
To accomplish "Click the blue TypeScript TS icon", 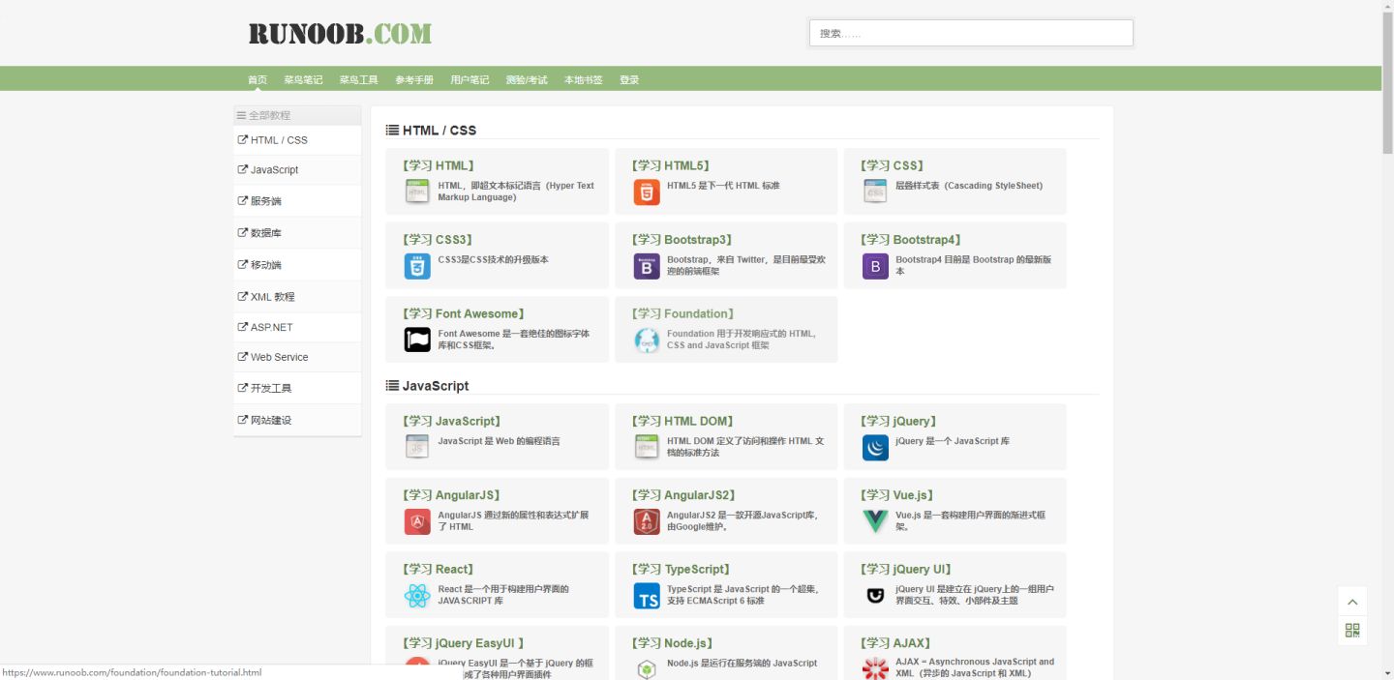I will [x=647, y=595].
